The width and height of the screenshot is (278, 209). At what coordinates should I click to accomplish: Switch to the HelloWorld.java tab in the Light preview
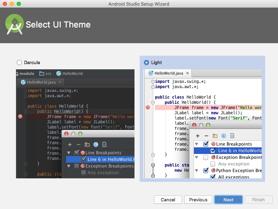169,73
